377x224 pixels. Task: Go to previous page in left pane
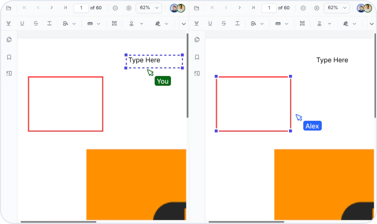38,8
